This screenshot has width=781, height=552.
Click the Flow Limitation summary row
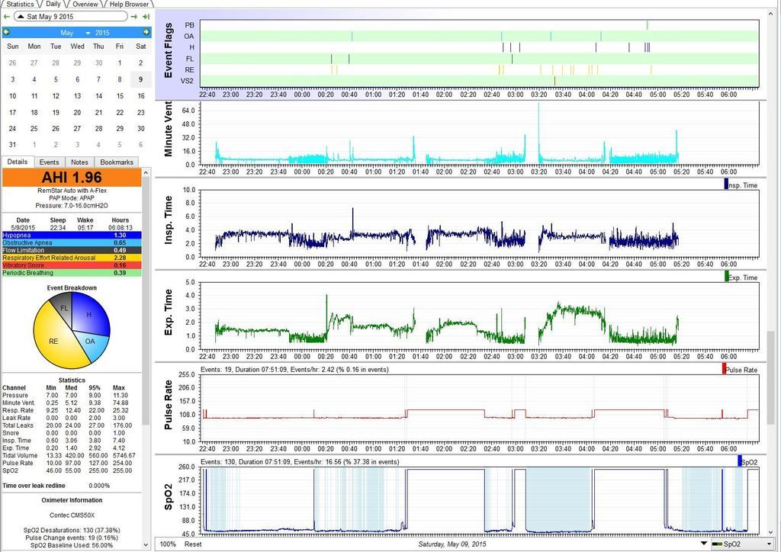pos(72,250)
